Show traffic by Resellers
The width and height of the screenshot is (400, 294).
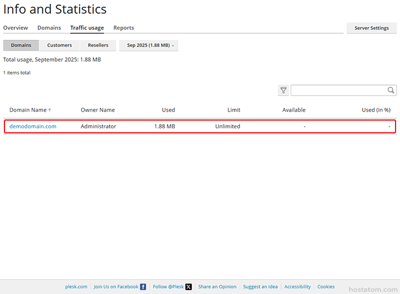(98, 46)
